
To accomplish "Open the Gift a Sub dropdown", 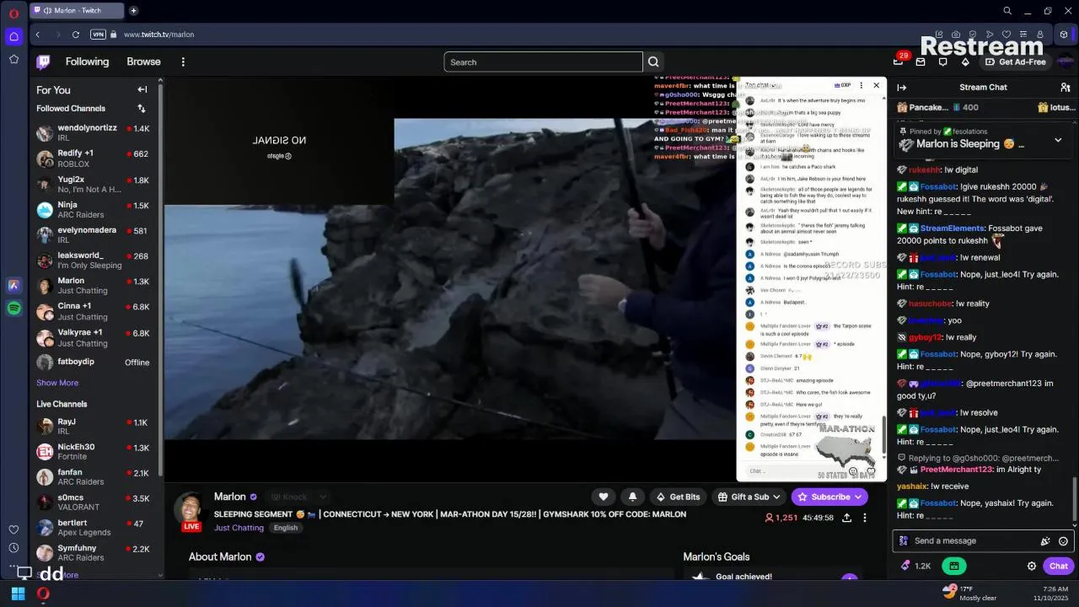I will click(x=749, y=497).
